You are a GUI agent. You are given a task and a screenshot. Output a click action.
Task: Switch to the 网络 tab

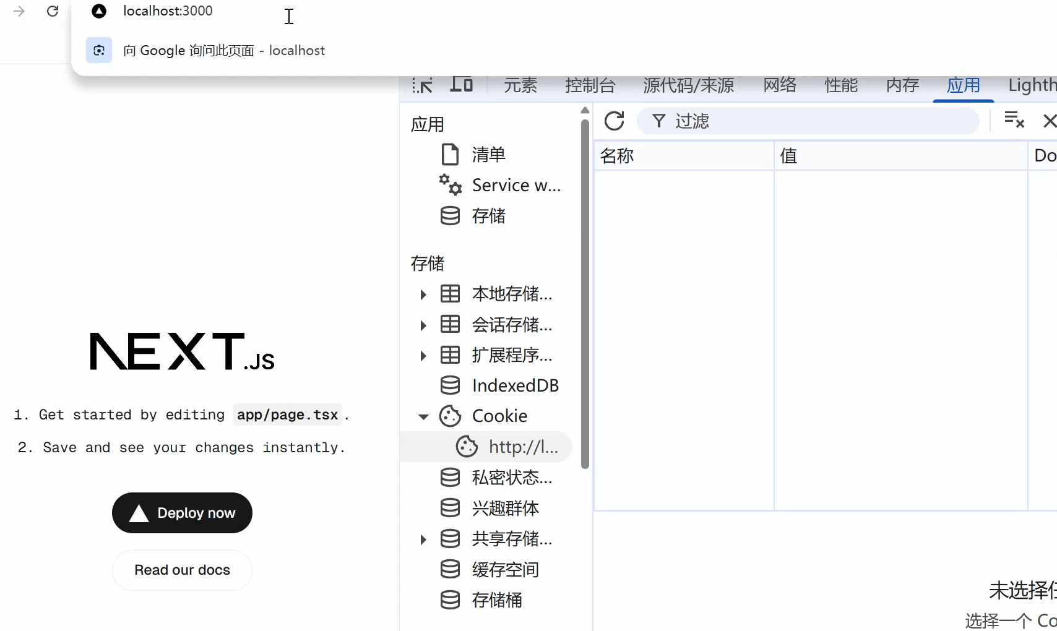click(x=780, y=85)
